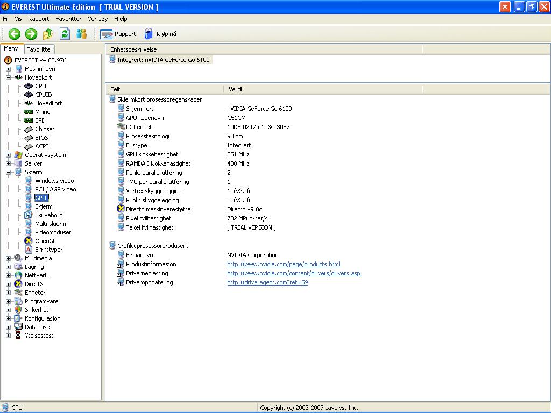Click the green Forward arrow icon
The width and height of the screenshot is (551, 413).
[x=31, y=34]
